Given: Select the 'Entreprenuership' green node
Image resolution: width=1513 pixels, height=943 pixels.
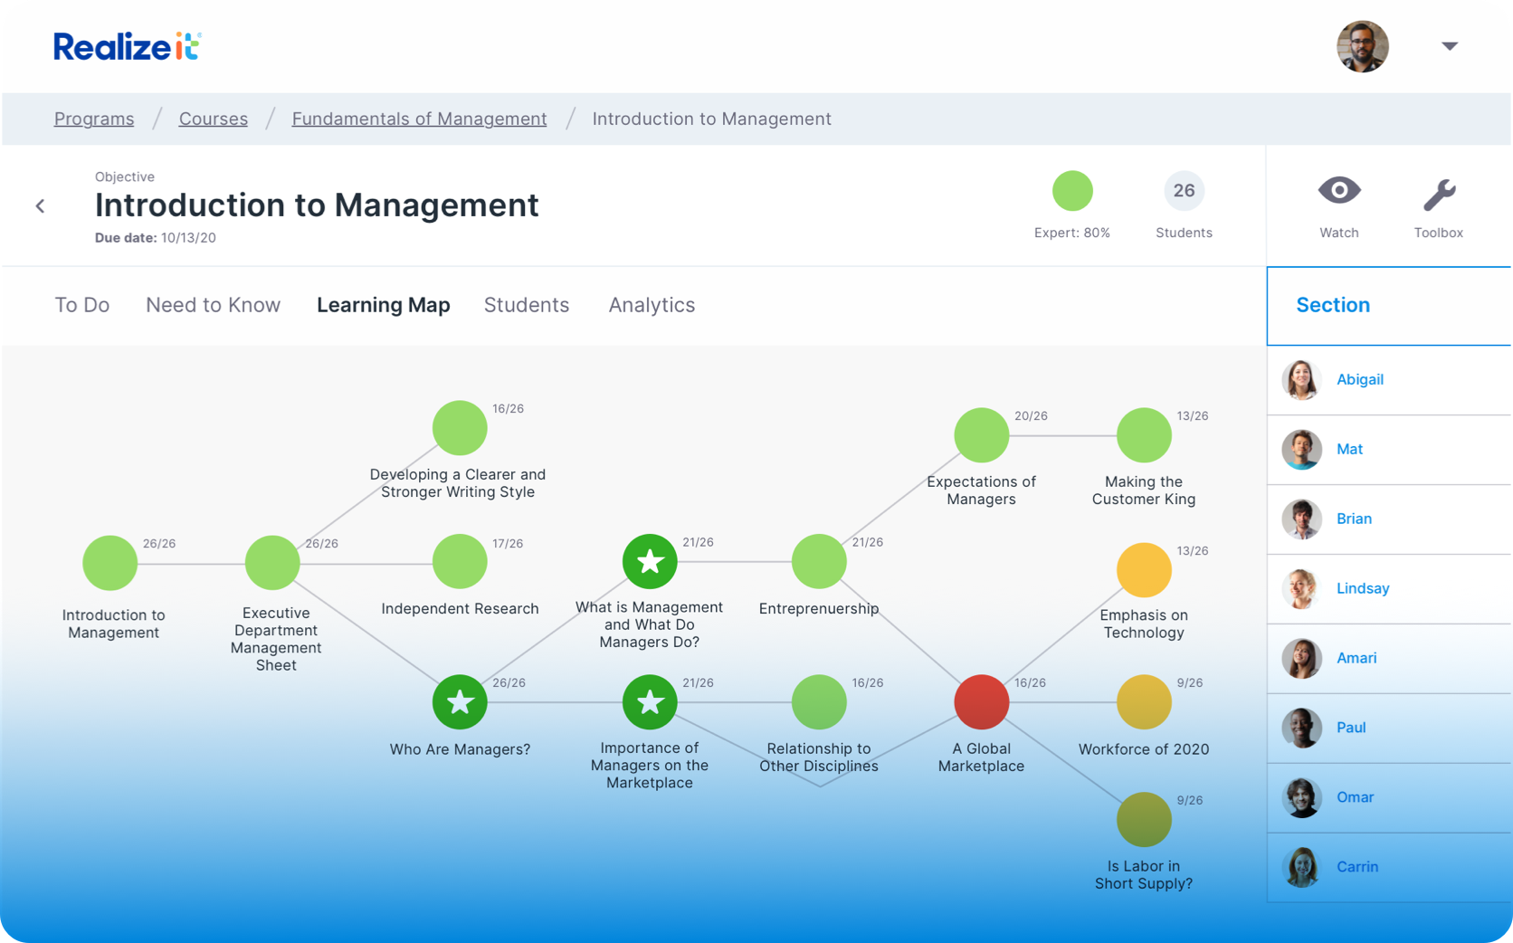Looking at the screenshot, I should click(x=818, y=561).
